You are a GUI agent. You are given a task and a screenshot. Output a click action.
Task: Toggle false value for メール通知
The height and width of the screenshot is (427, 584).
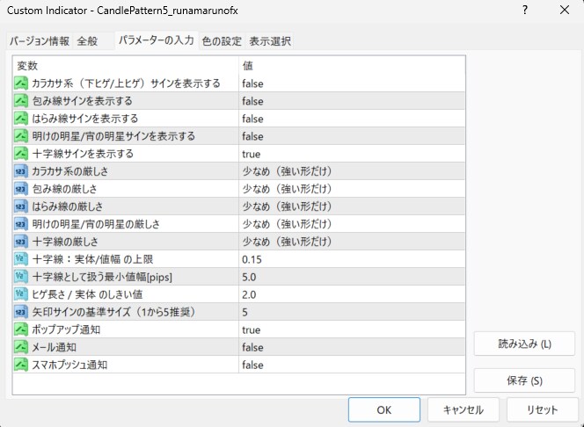point(352,347)
